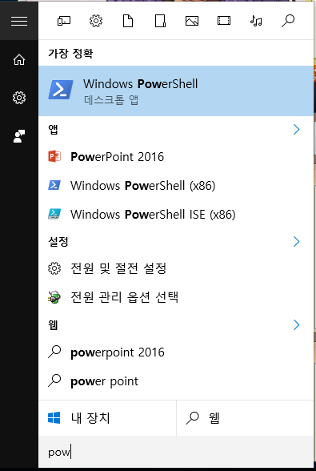
Task: Click the PowerShell ISE icon
Action: coord(54,214)
